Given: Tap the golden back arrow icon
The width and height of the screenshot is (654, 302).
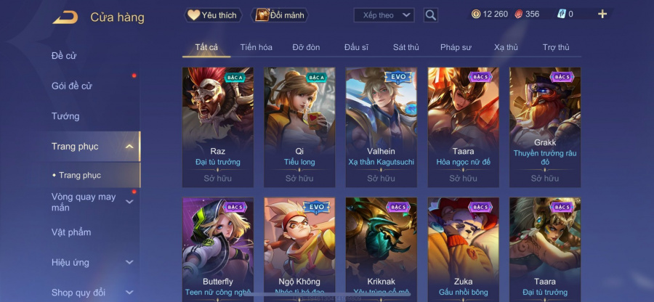Looking at the screenshot, I should tap(65, 17).
